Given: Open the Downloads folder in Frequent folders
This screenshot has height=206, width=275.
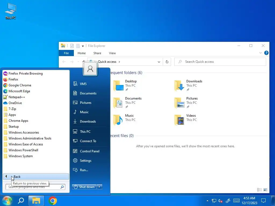Looking at the screenshot, I should click(189, 86).
